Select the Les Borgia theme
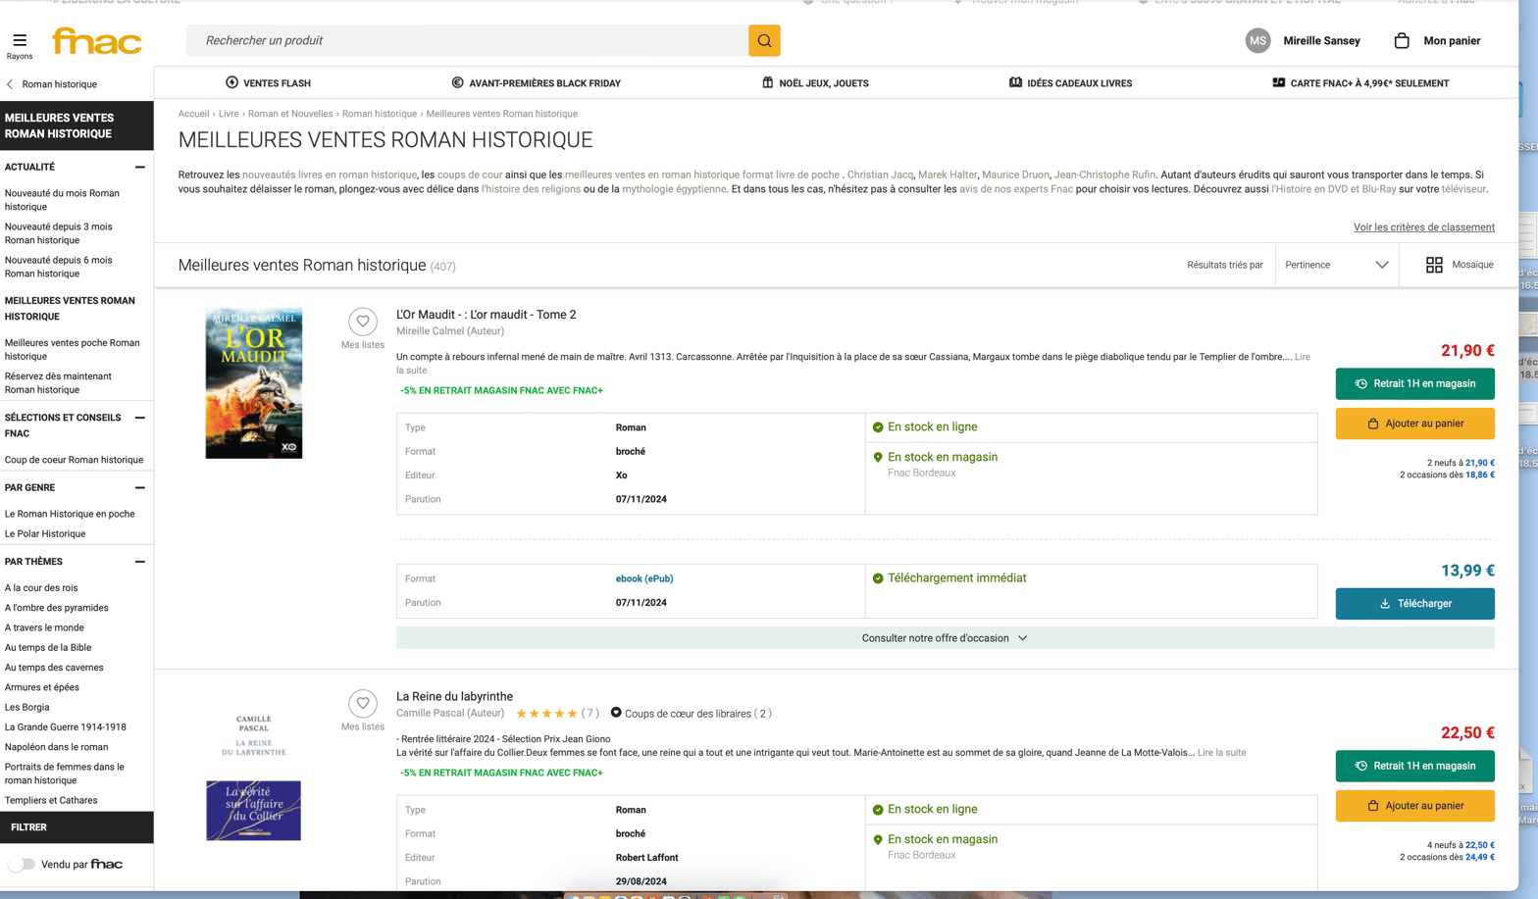 (26, 708)
